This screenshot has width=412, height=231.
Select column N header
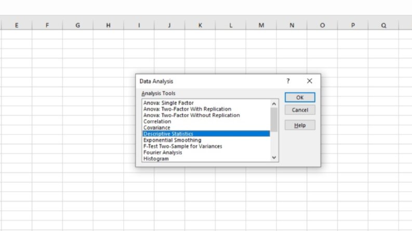coord(291,25)
